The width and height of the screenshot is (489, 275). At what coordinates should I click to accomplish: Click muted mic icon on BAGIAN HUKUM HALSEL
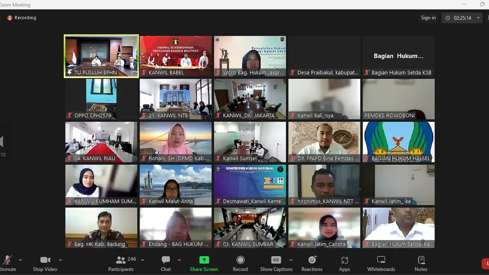tap(367, 158)
